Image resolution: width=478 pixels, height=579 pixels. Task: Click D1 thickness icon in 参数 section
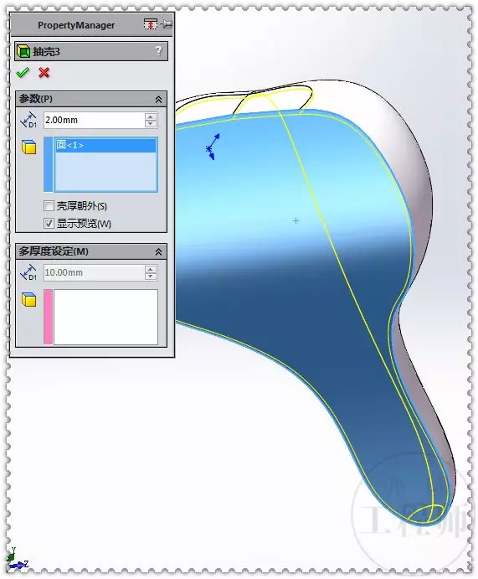coord(28,120)
